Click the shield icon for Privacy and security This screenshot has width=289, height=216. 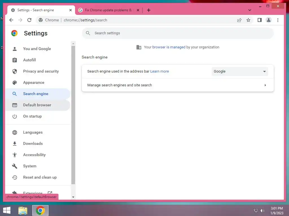point(15,71)
